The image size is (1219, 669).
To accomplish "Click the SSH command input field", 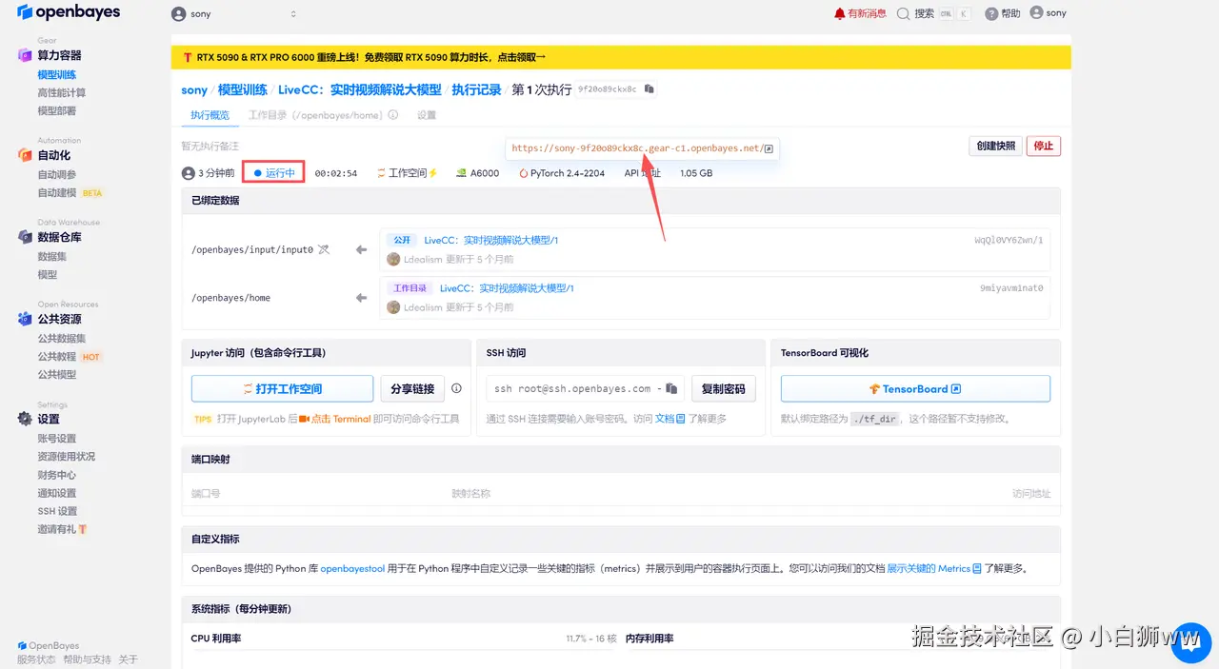I will point(585,388).
